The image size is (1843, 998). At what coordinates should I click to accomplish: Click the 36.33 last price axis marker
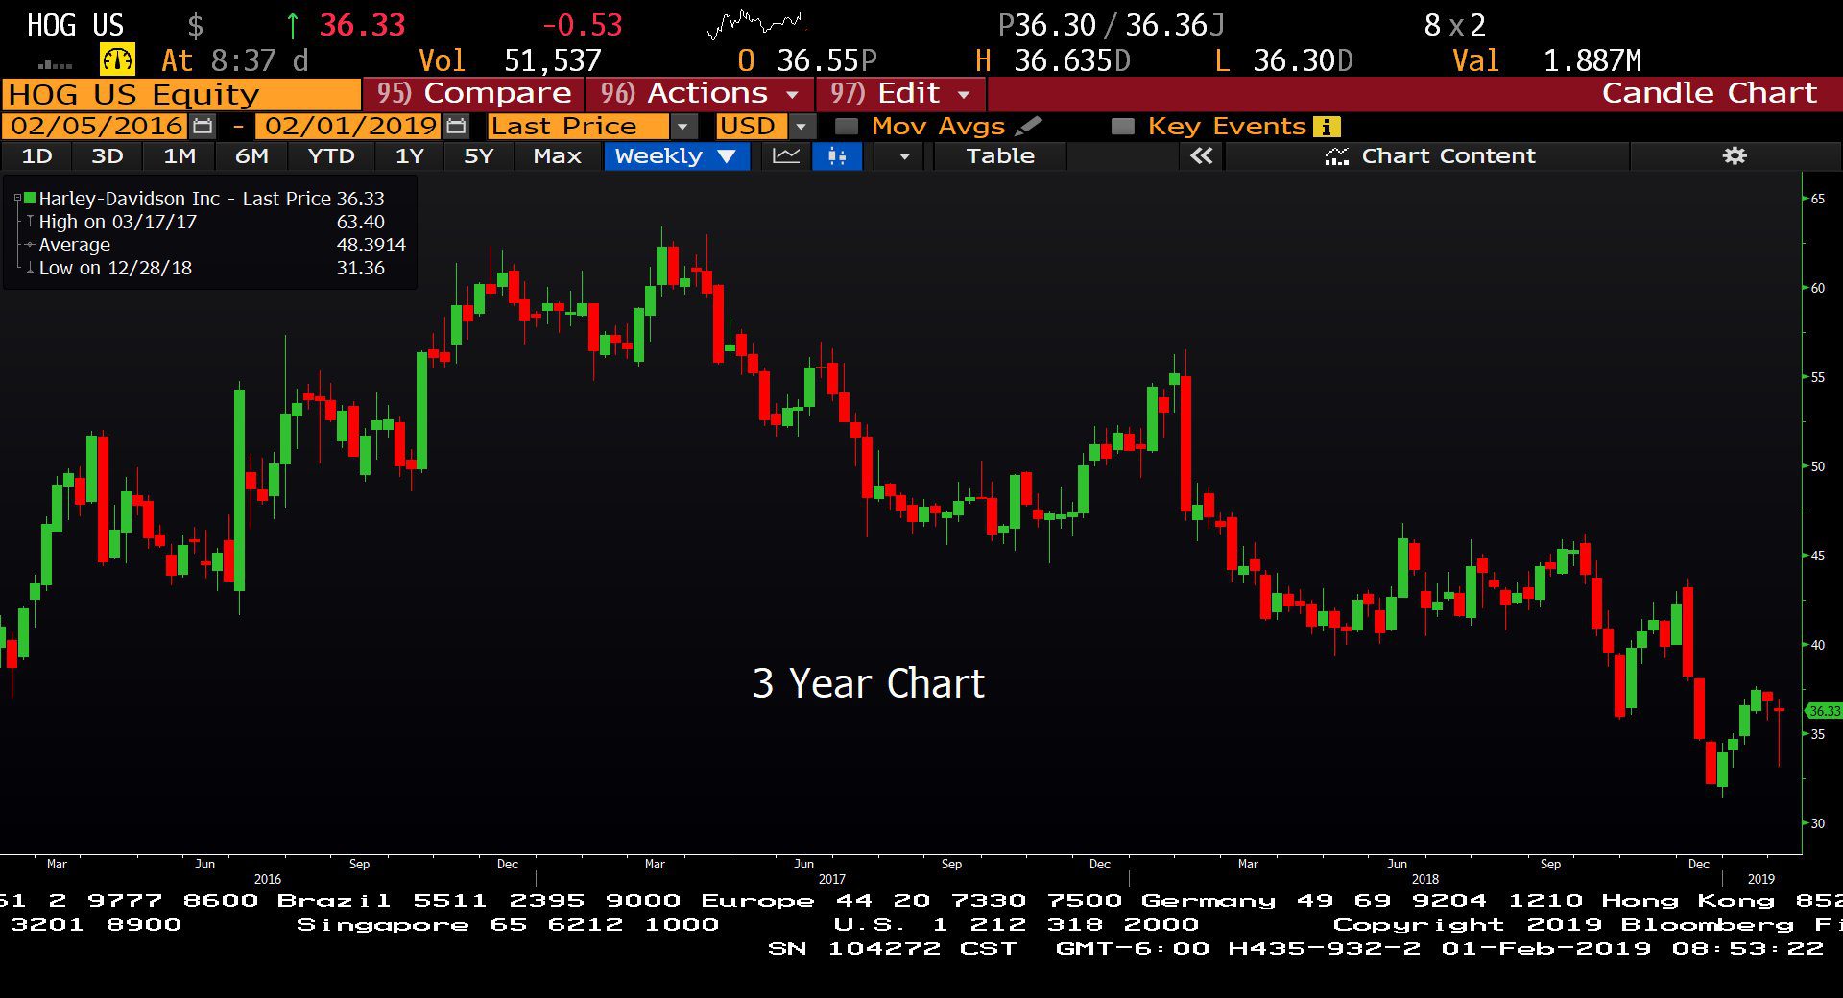[1824, 711]
